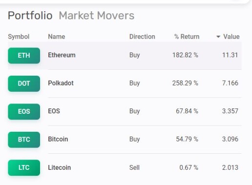
Task: Open the BTC symbol badge
Action: tap(24, 140)
